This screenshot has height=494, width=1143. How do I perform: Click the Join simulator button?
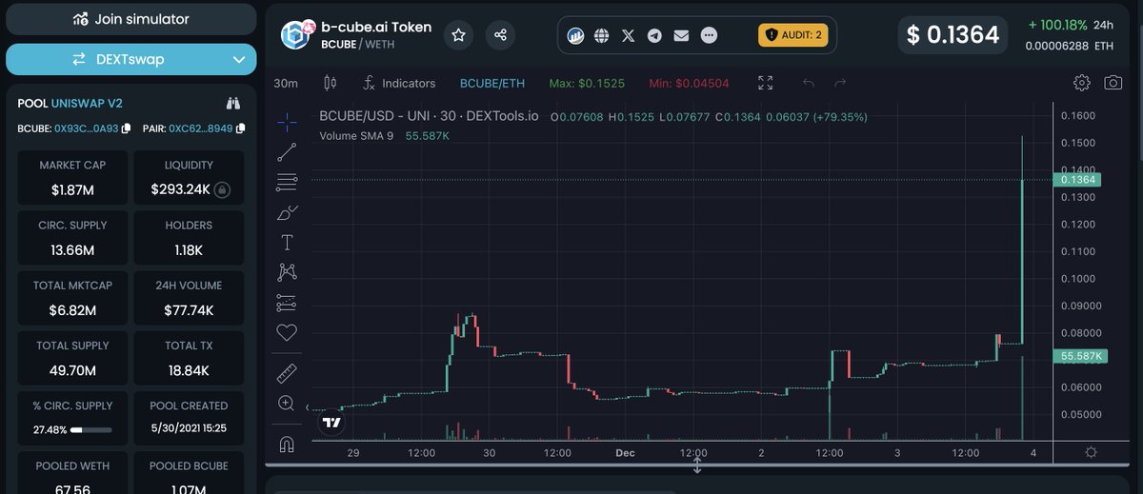click(x=131, y=19)
